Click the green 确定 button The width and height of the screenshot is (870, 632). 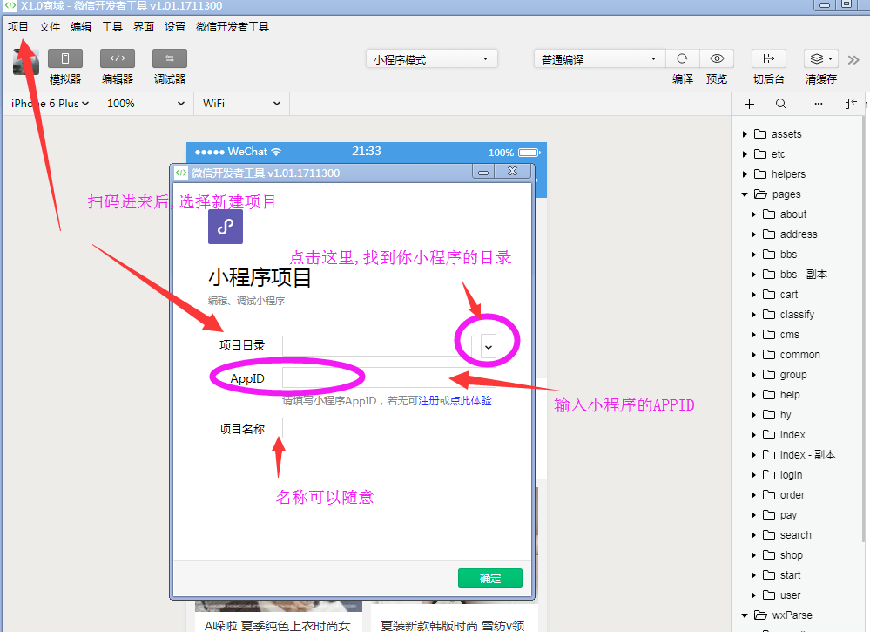[x=489, y=578]
